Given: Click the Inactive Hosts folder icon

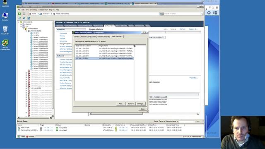Looking at the screenshot, I should [26, 29].
